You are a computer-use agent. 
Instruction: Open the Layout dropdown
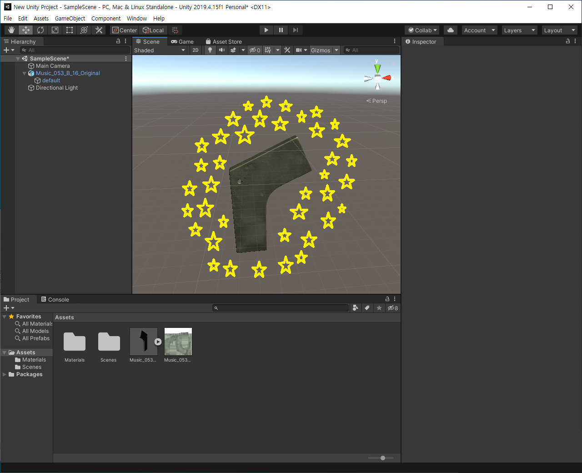[560, 30]
